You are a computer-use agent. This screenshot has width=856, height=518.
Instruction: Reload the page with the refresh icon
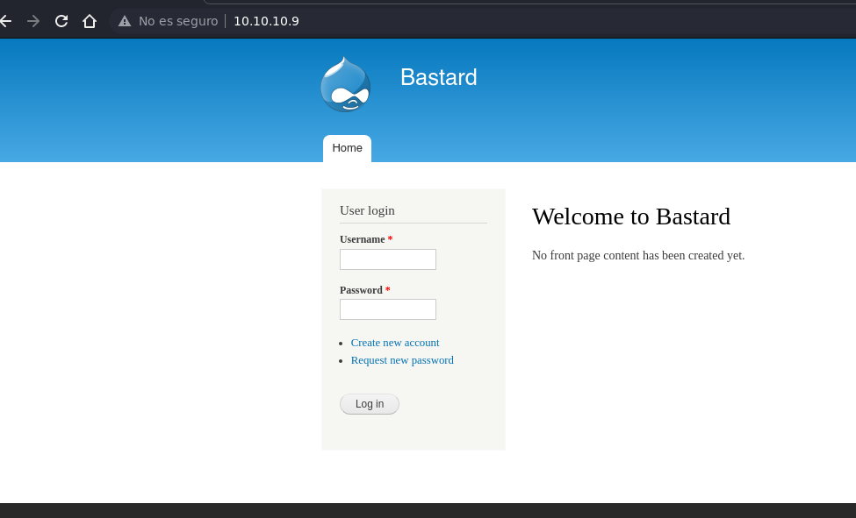coord(61,21)
